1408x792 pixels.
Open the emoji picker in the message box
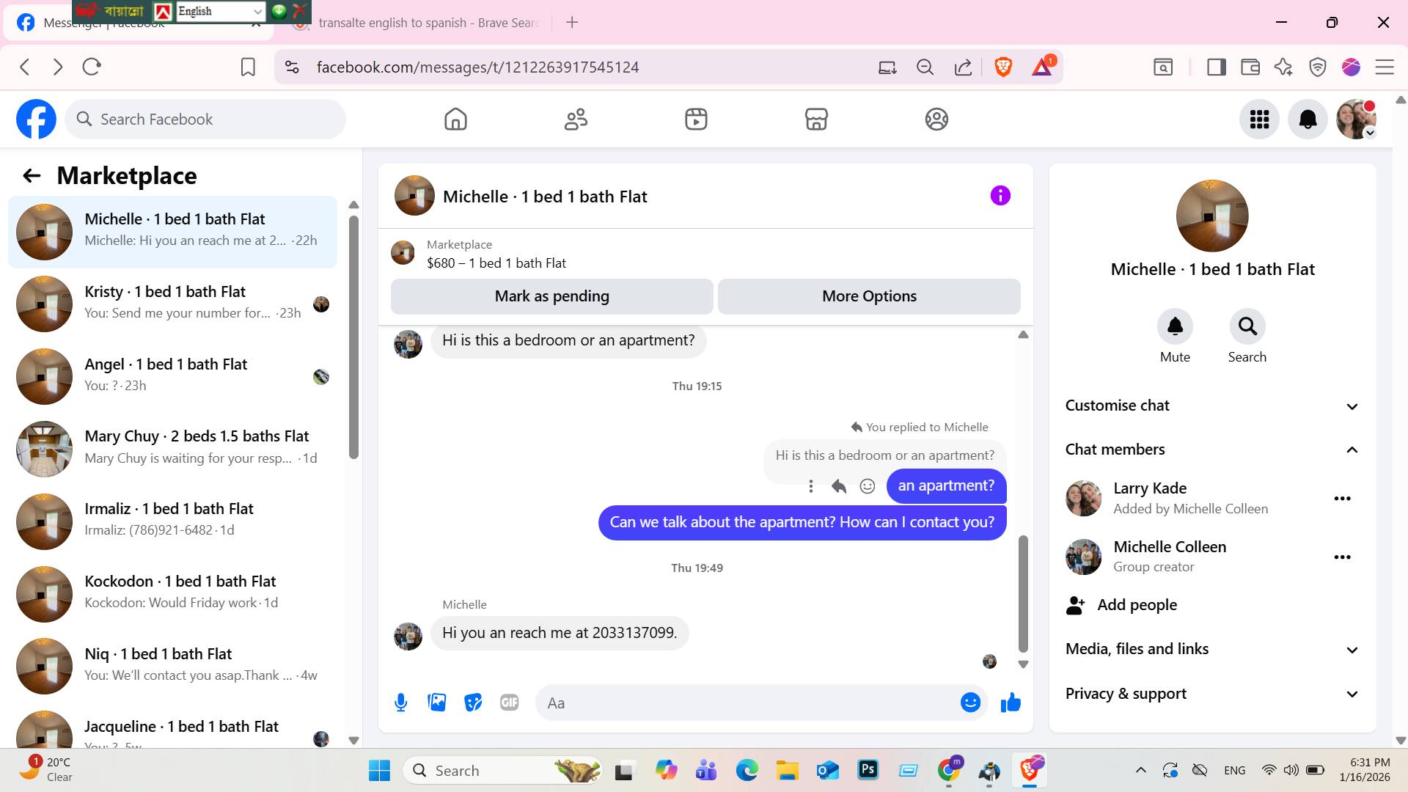969,703
